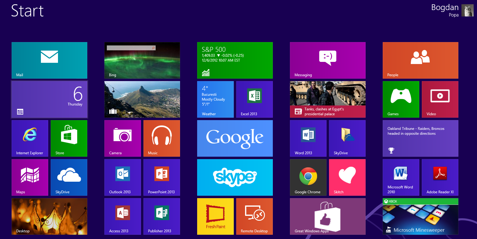This screenshot has width=477, height=239.
Task: Open the Messaging tile
Action: coord(328,60)
